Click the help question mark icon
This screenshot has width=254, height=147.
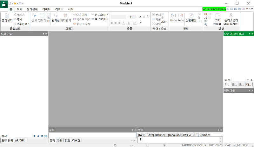[x=252, y=9]
